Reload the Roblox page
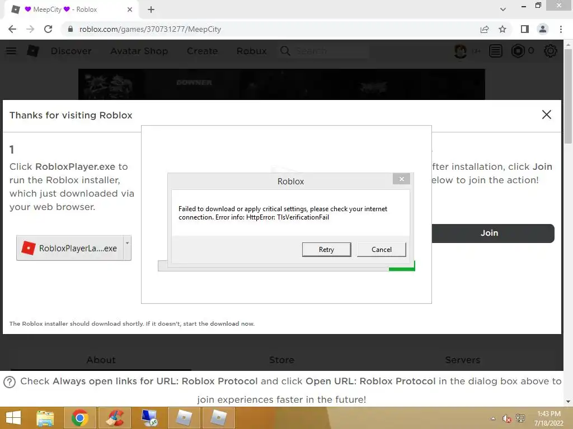The height and width of the screenshot is (429, 573). click(x=48, y=29)
